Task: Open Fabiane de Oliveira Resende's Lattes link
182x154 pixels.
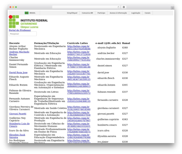Action: point(79,92)
